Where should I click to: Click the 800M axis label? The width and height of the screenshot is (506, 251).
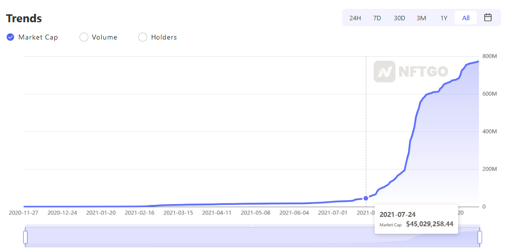click(489, 56)
